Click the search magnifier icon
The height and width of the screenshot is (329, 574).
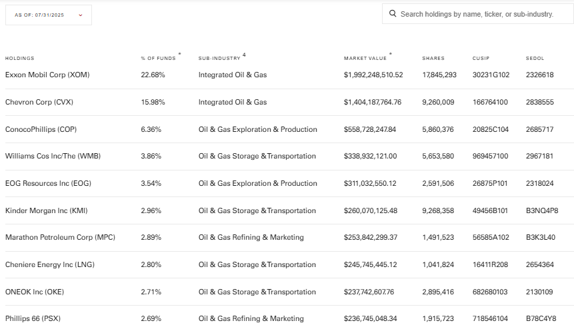(x=393, y=13)
